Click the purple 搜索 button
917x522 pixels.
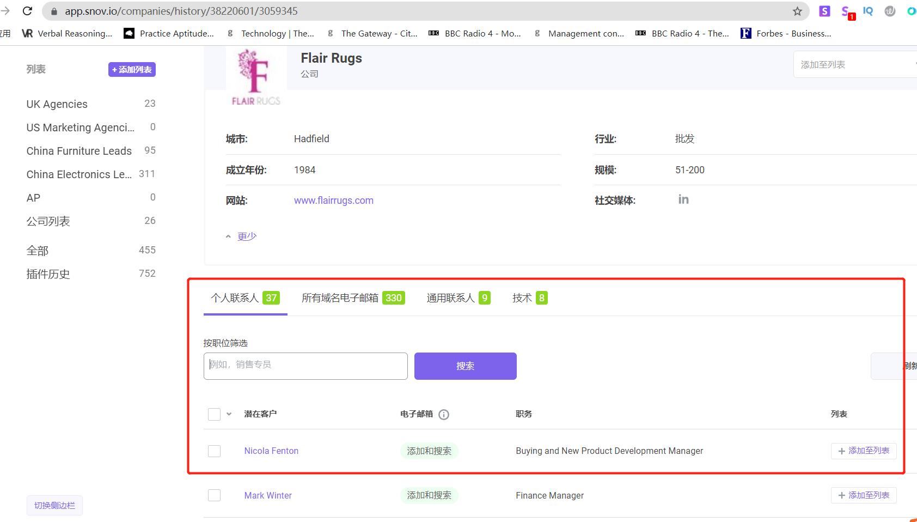[466, 366]
